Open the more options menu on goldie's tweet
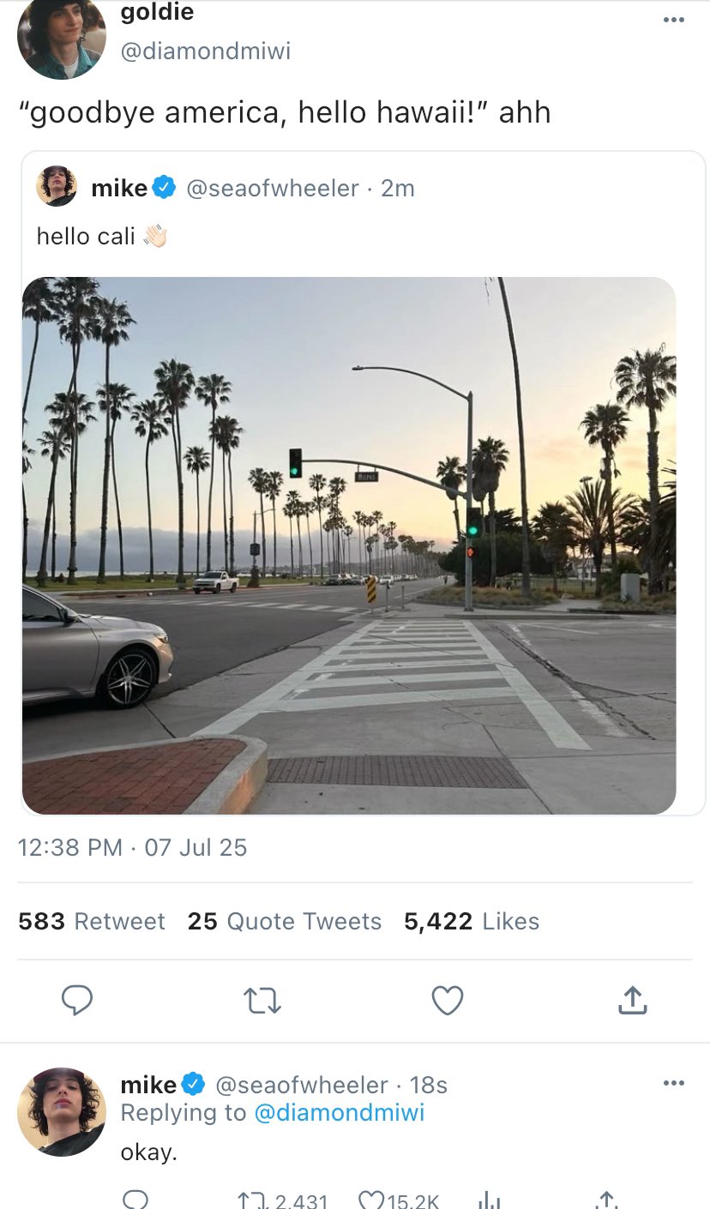Image resolution: width=710 pixels, height=1209 pixels. click(674, 21)
